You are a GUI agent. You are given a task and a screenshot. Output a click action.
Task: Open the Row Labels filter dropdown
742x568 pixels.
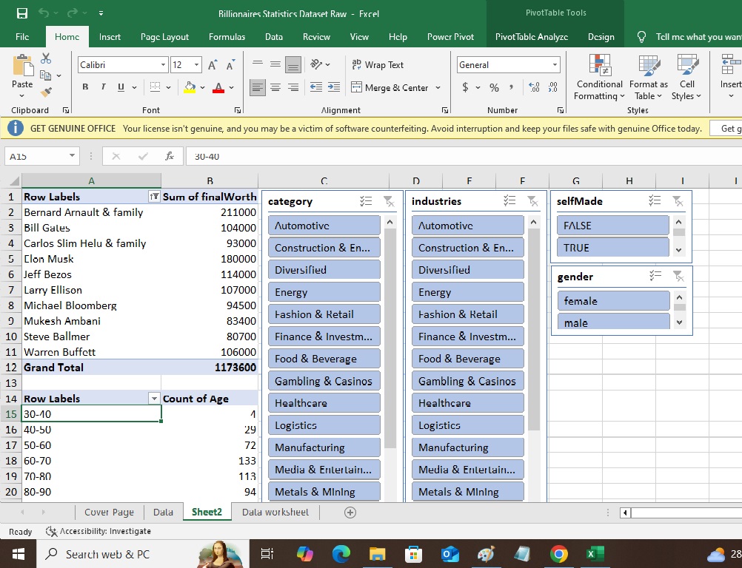154,398
